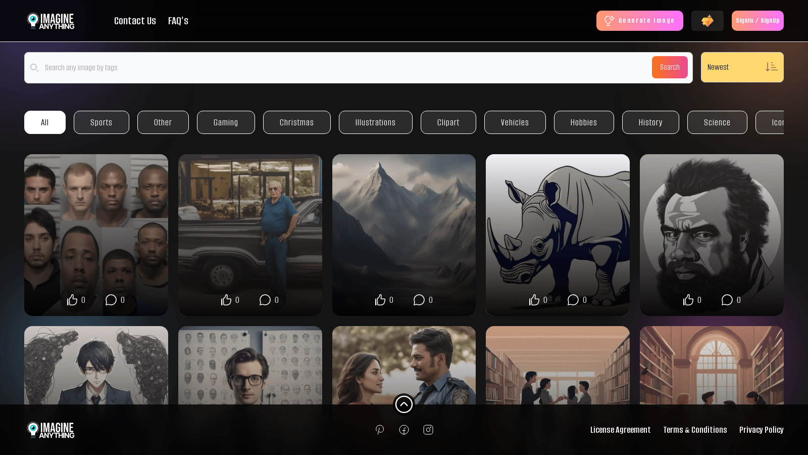
Task: Open the Terms & Conditions link
Action: pos(695,430)
